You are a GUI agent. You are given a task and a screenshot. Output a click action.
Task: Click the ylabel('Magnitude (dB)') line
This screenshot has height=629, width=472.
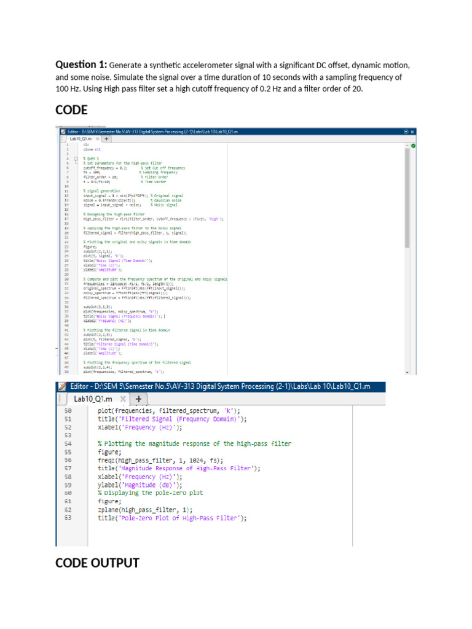(140, 485)
